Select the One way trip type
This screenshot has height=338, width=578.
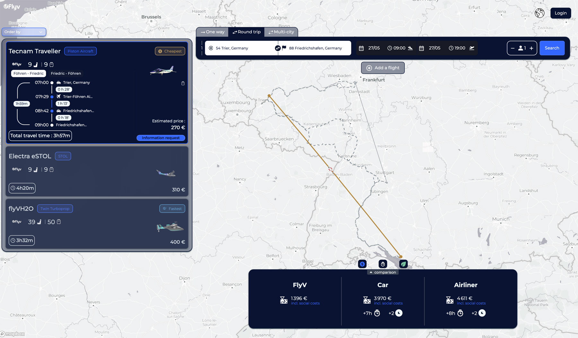tap(212, 32)
